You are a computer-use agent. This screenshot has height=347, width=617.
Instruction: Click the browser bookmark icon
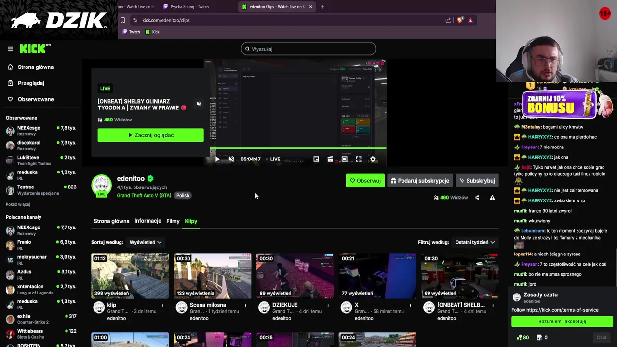click(x=123, y=20)
